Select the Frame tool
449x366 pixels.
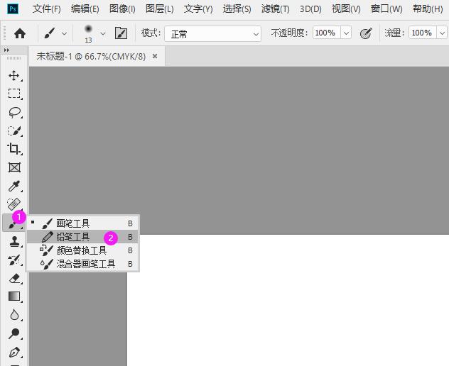tap(14, 167)
